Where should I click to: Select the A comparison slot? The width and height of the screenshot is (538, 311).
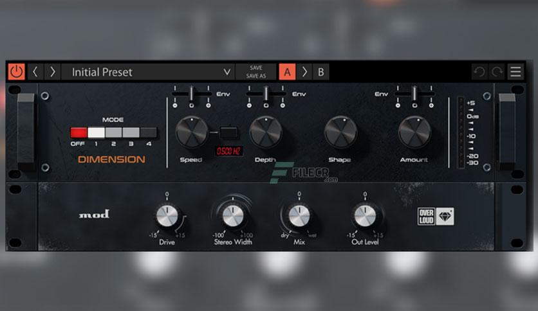pyautogui.click(x=287, y=72)
